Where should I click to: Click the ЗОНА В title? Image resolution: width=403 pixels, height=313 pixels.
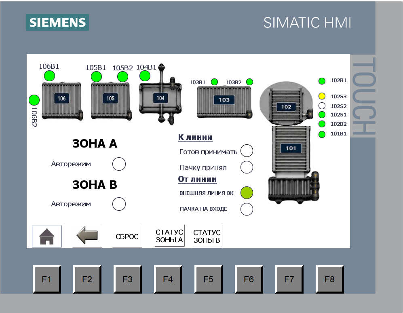[x=95, y=185]
